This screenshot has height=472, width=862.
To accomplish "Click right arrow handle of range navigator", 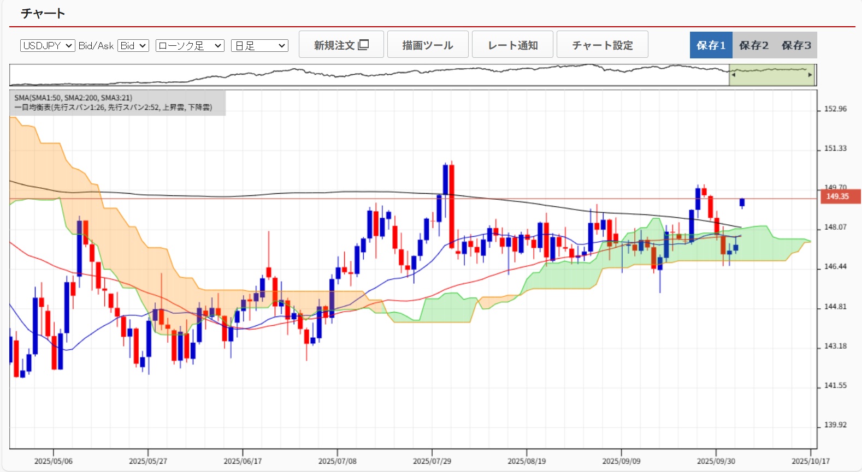I will point(810,75).
